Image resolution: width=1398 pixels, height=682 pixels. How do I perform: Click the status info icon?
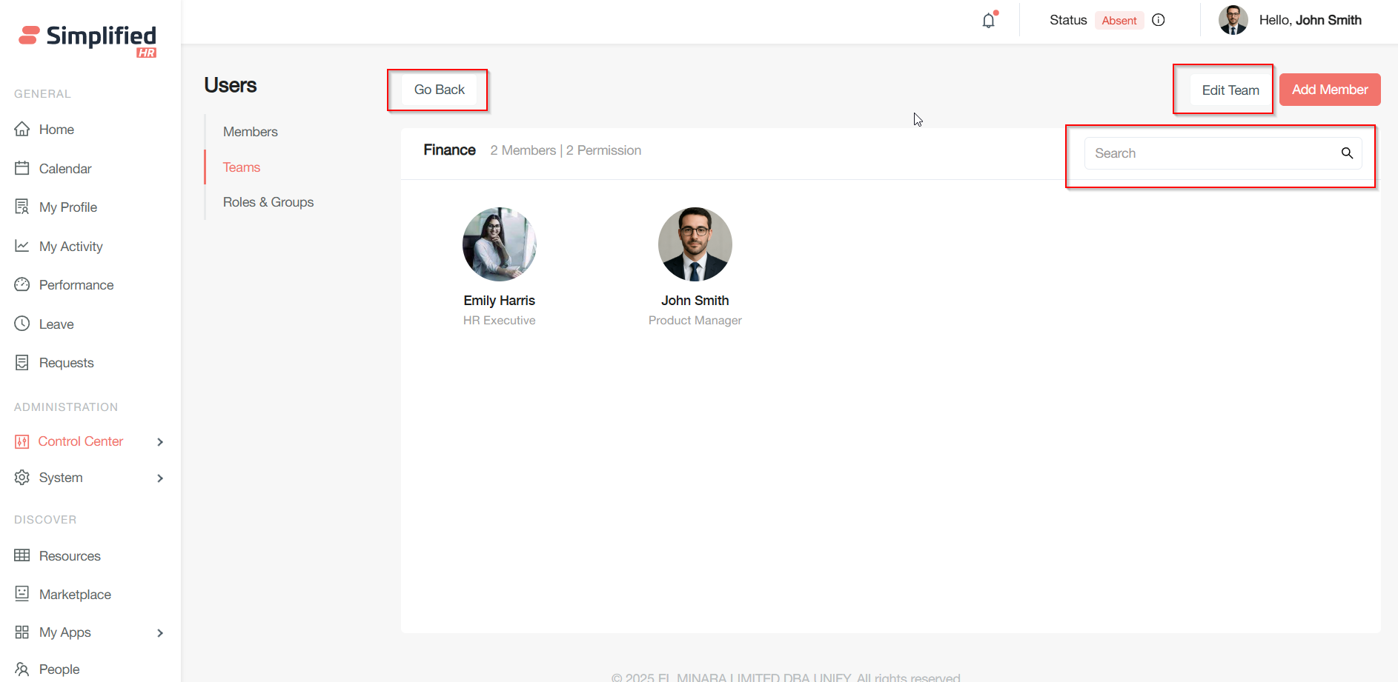tap(1159, 20)
